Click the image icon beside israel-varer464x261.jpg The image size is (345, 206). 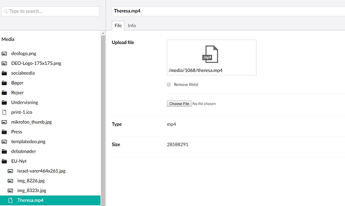pyautogui.click(x=10, y=171)
